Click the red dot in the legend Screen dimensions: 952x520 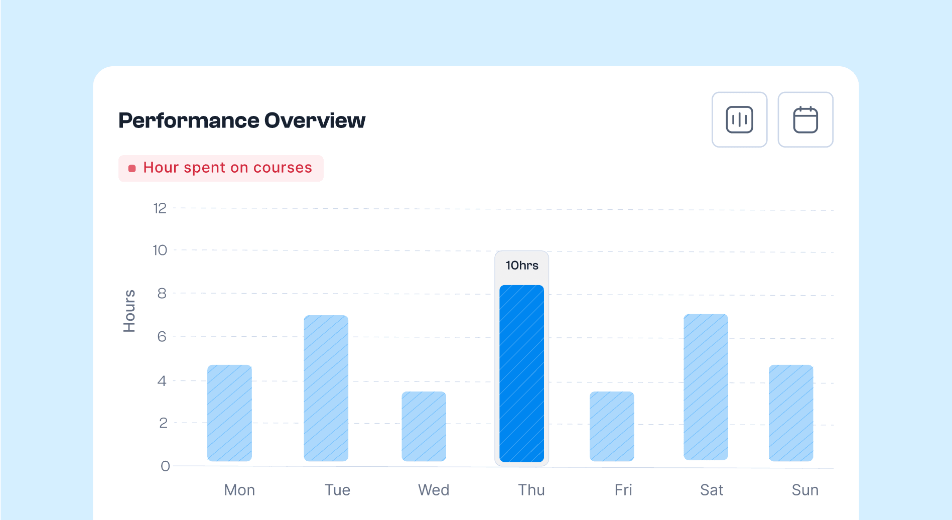pyautogui.click(x=132, y=168)
